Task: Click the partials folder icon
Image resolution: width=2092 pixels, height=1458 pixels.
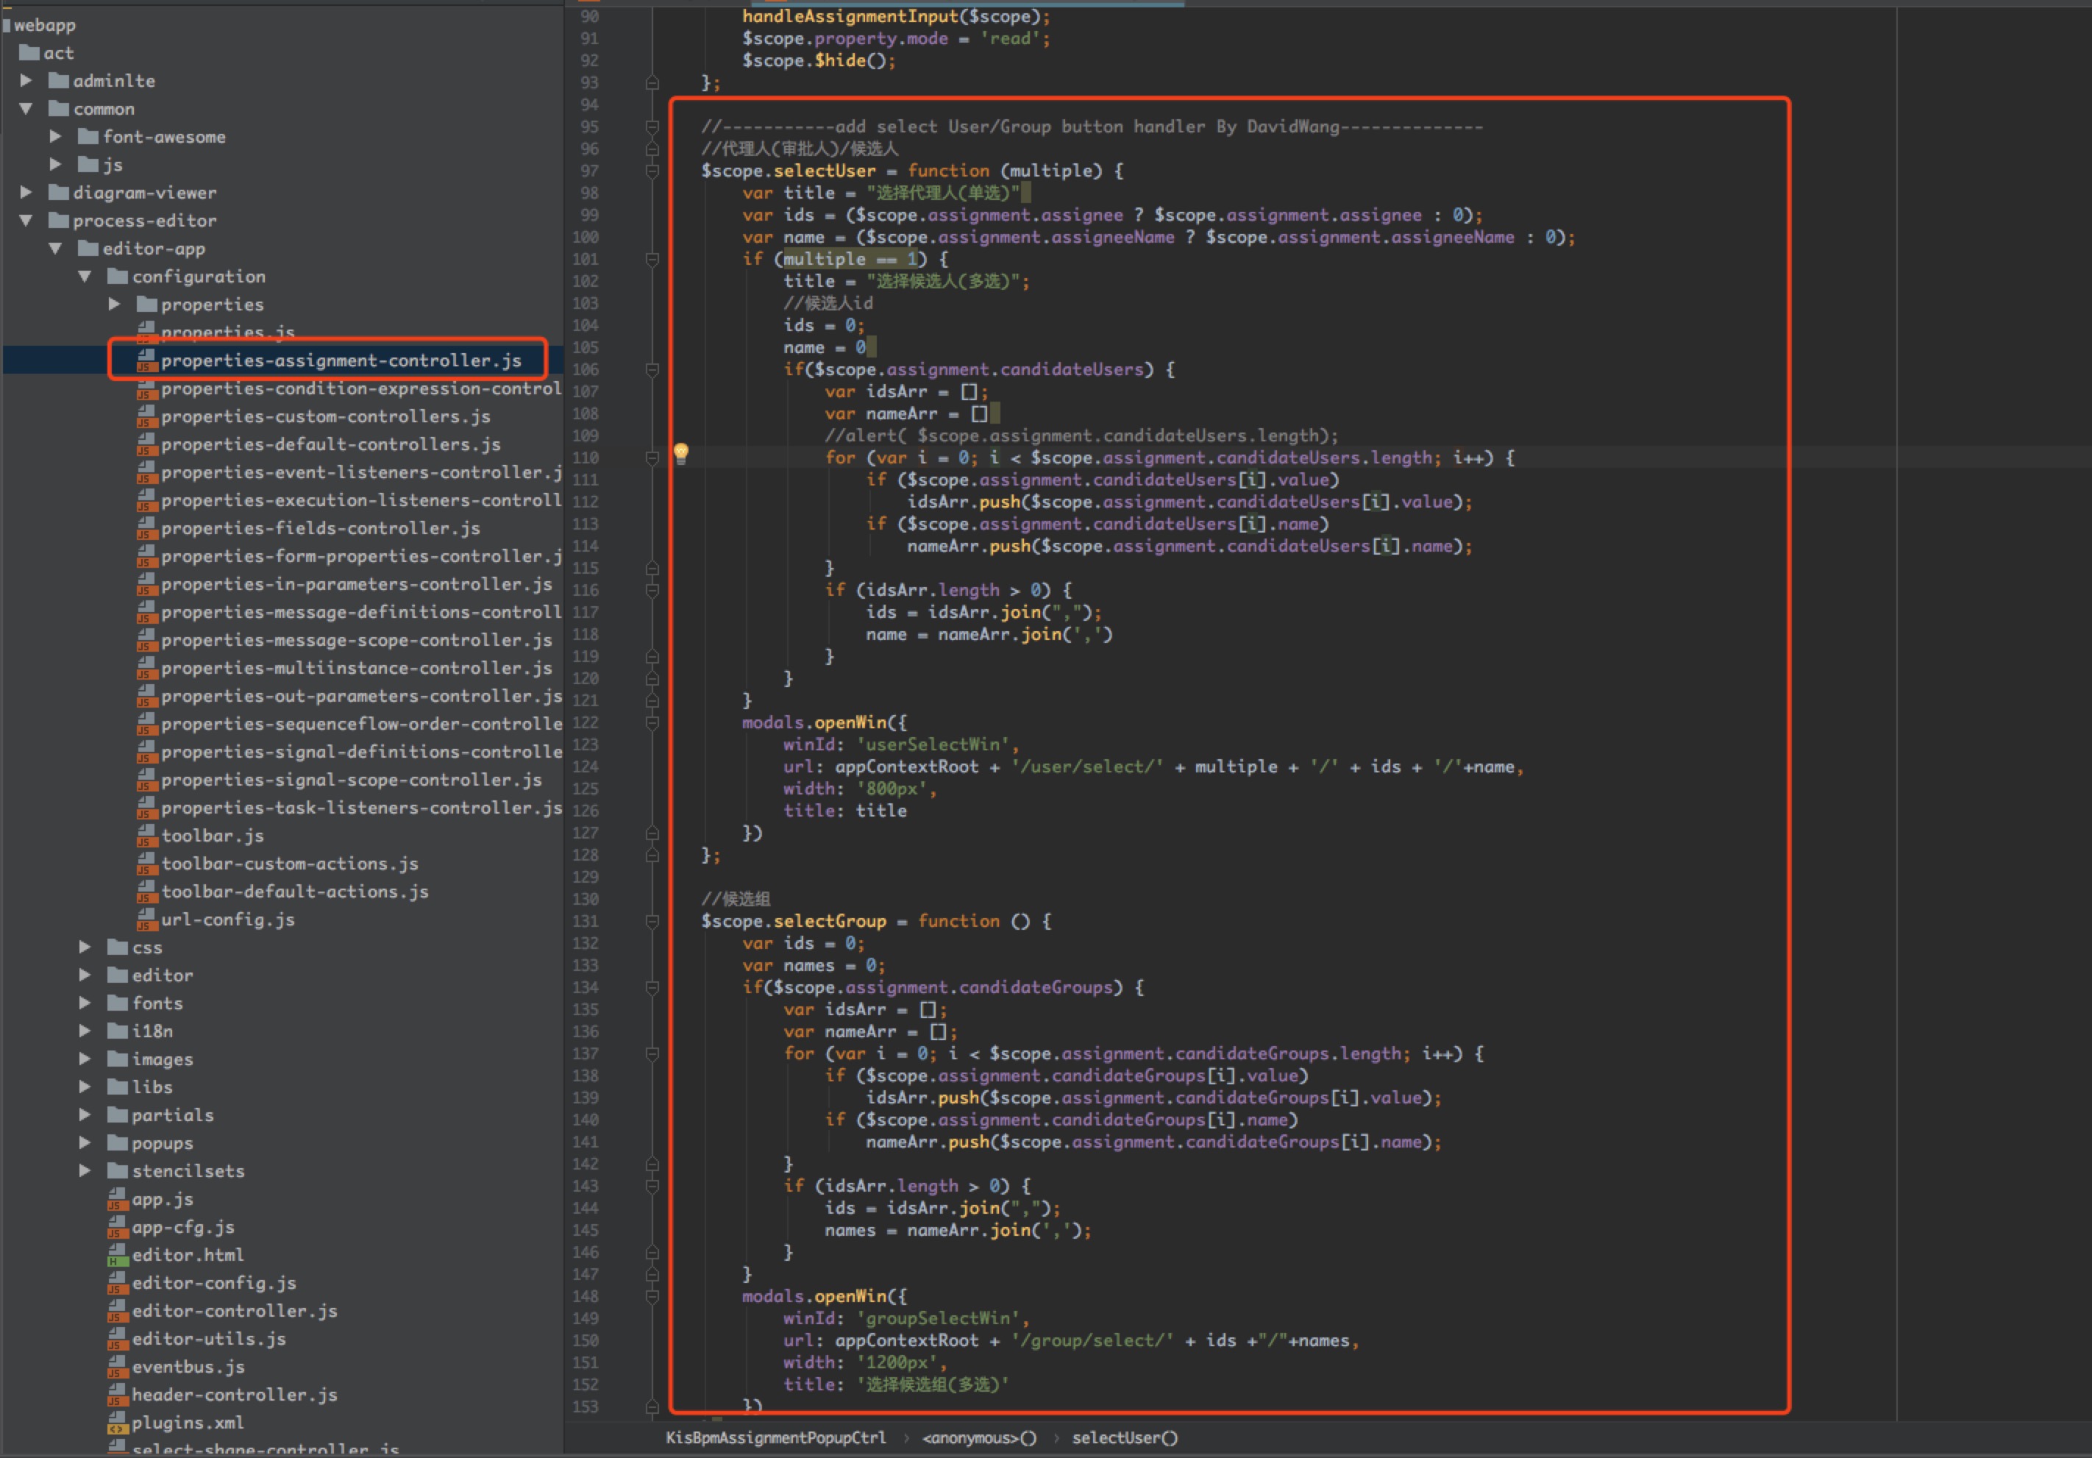Action: tap(118, 1114)
